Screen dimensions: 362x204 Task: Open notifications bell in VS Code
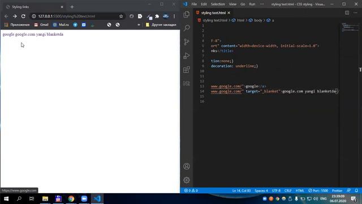[357, 190]
